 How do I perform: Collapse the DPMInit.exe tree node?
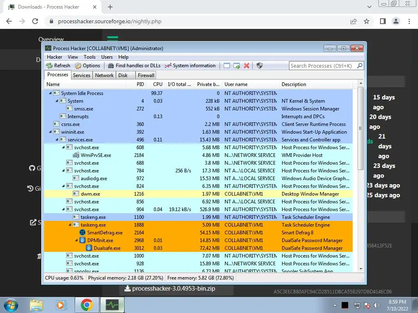point(76,240)
